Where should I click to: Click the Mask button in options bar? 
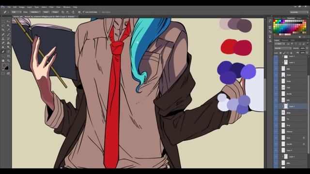[x=46, y=12]
